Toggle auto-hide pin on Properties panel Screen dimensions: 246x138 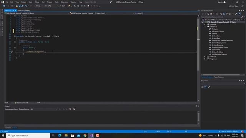(242, 81)
